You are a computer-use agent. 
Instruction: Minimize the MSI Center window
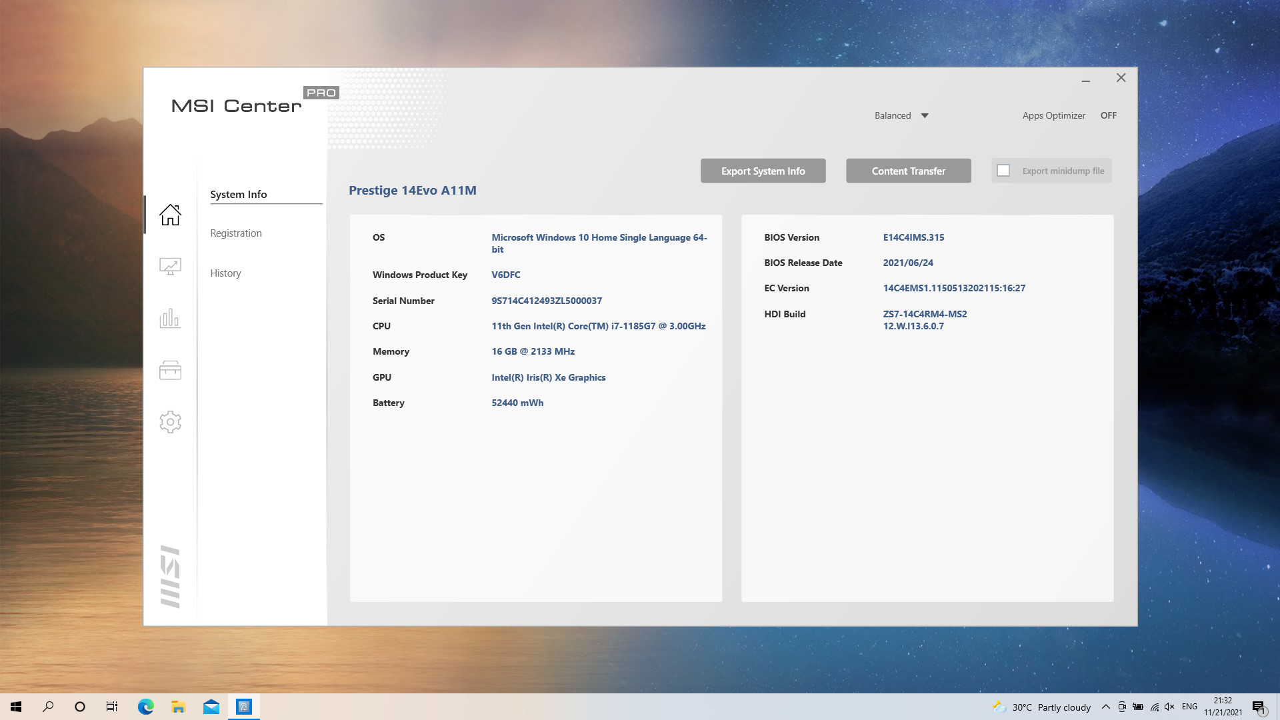(1086, 81)
